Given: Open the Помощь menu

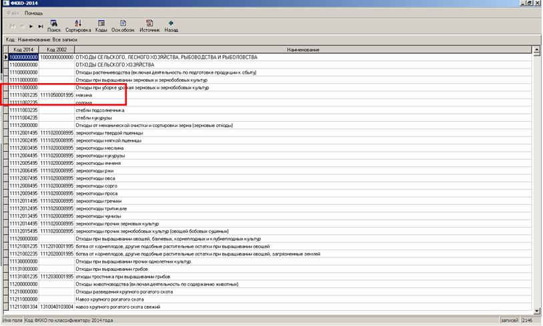Looking at the screenshot, I should coord(33,13).
